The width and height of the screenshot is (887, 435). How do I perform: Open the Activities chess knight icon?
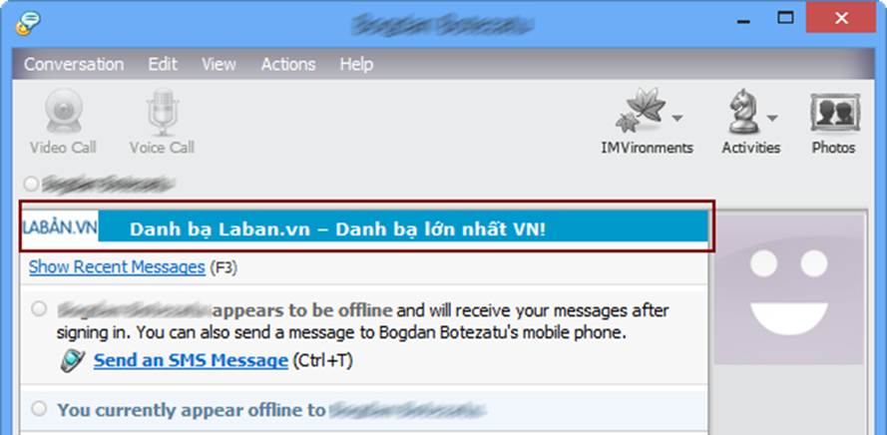743,111
